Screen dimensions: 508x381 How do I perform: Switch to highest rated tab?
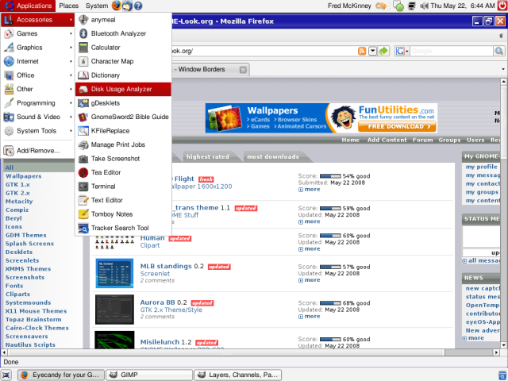coord(208,157)
